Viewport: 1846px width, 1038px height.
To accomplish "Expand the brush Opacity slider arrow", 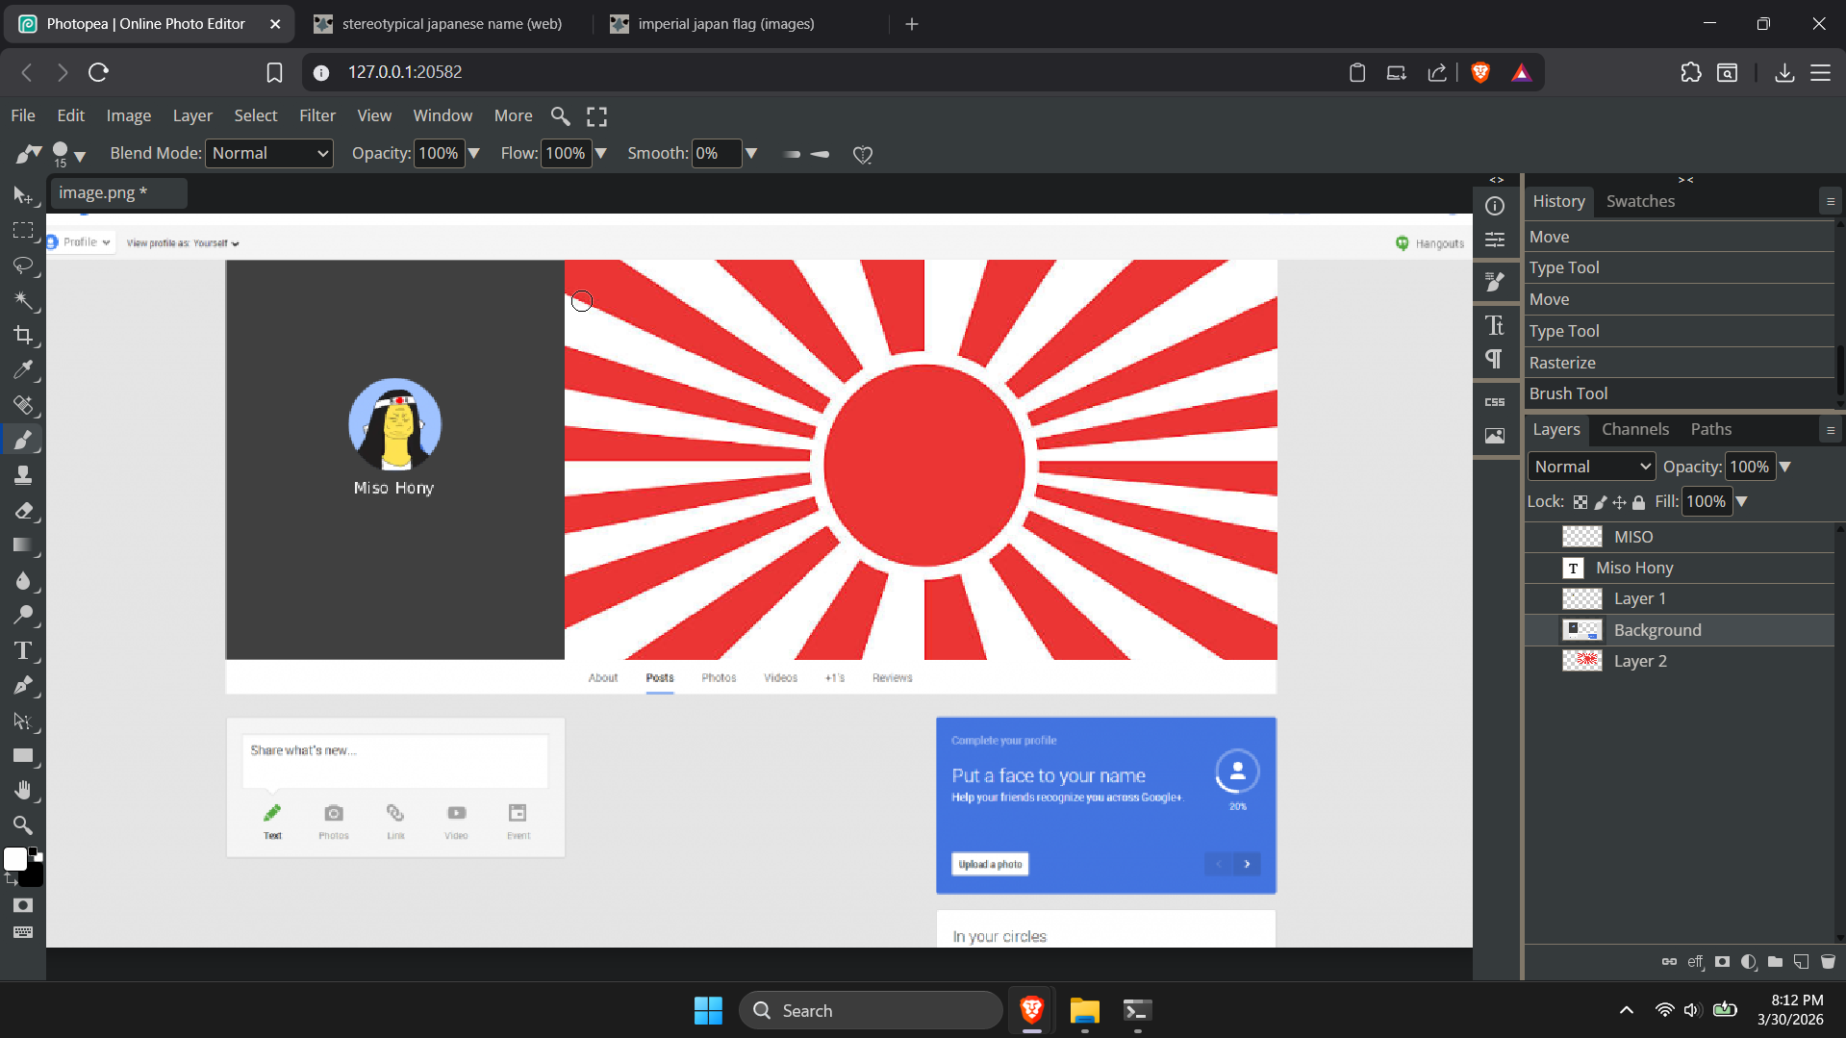I will point(473,154).
